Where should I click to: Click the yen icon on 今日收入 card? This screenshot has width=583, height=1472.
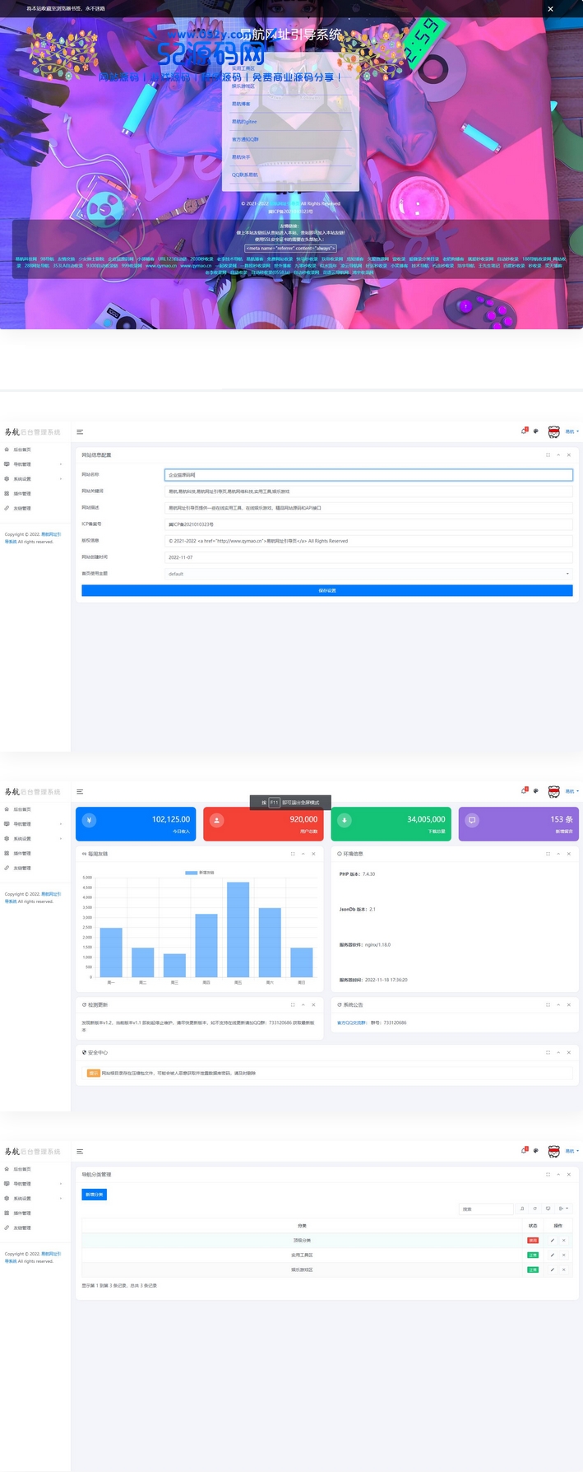point(90,820)
